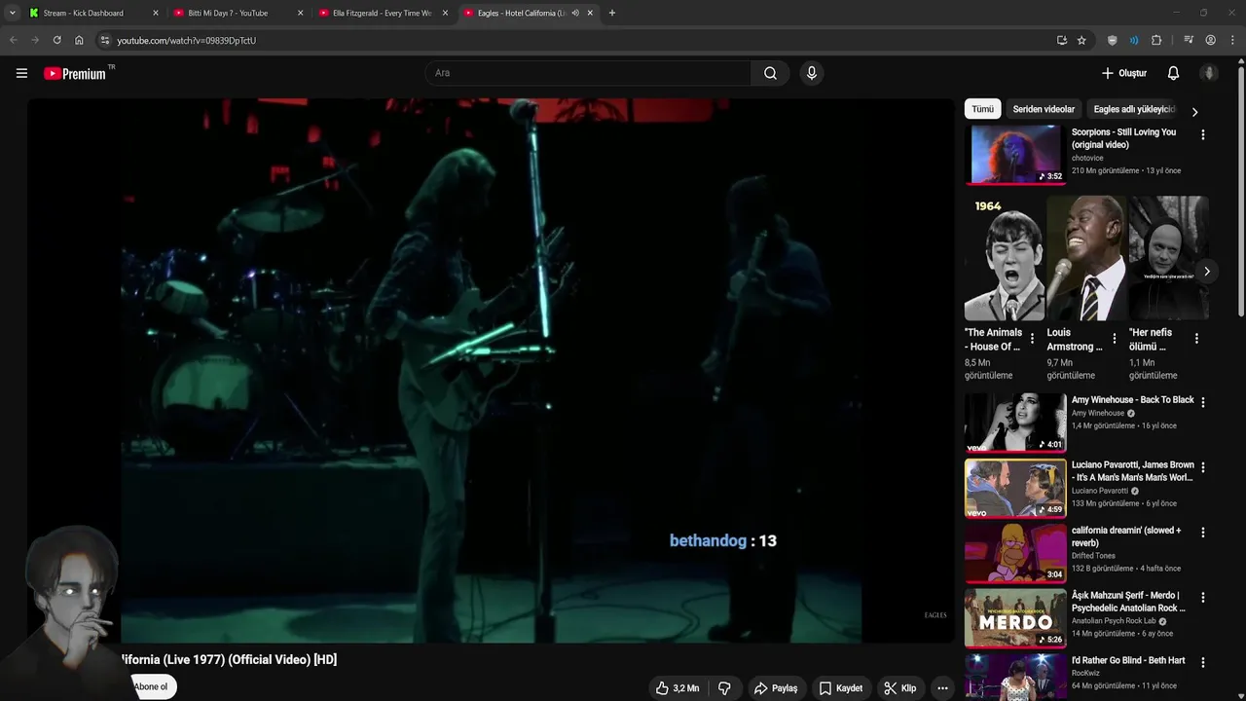The width and height of the screenshot is (1246, 701).
Task: Open options for Luciano Pavarotti video
Action: click(1202, 467)
